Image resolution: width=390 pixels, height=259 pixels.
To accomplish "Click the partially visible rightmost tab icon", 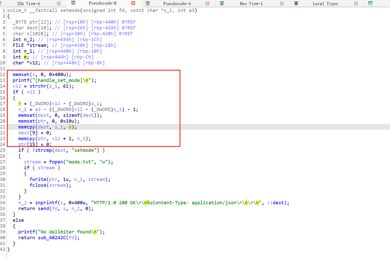I will (x=370, y=4).
